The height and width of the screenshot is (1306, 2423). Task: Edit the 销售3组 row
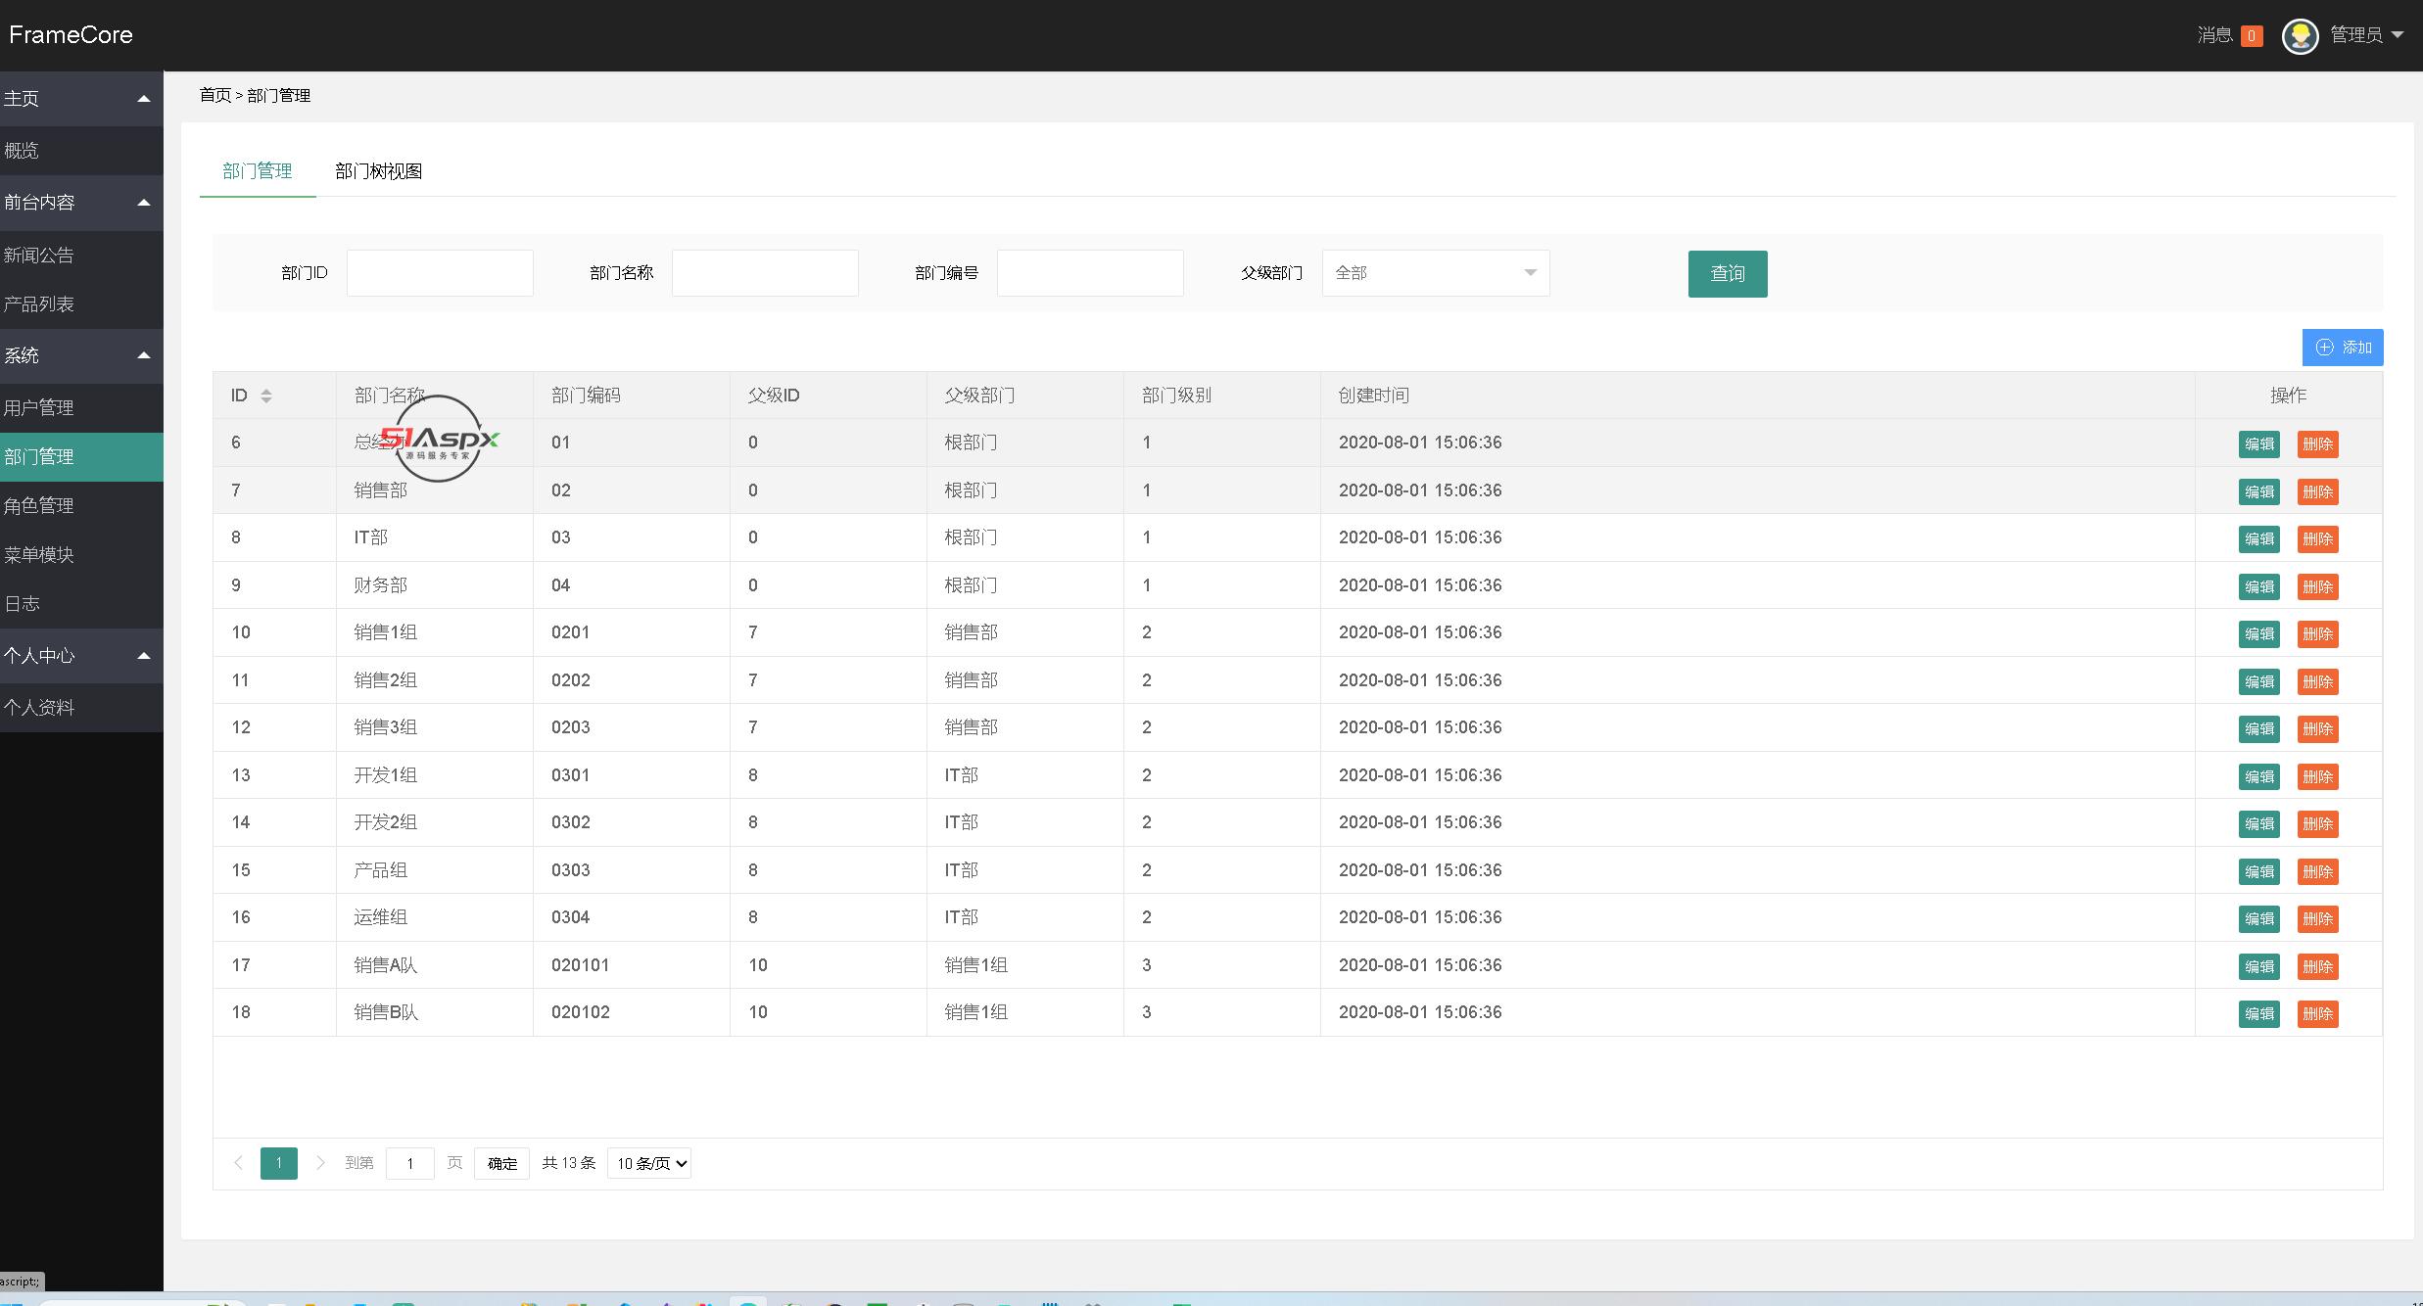[2259, 729]
